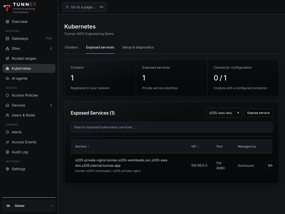Click tunnex-s205-workloads / s205-private-nginx subtitle
This screenshot has height=214, width=285.
[108, 171]
